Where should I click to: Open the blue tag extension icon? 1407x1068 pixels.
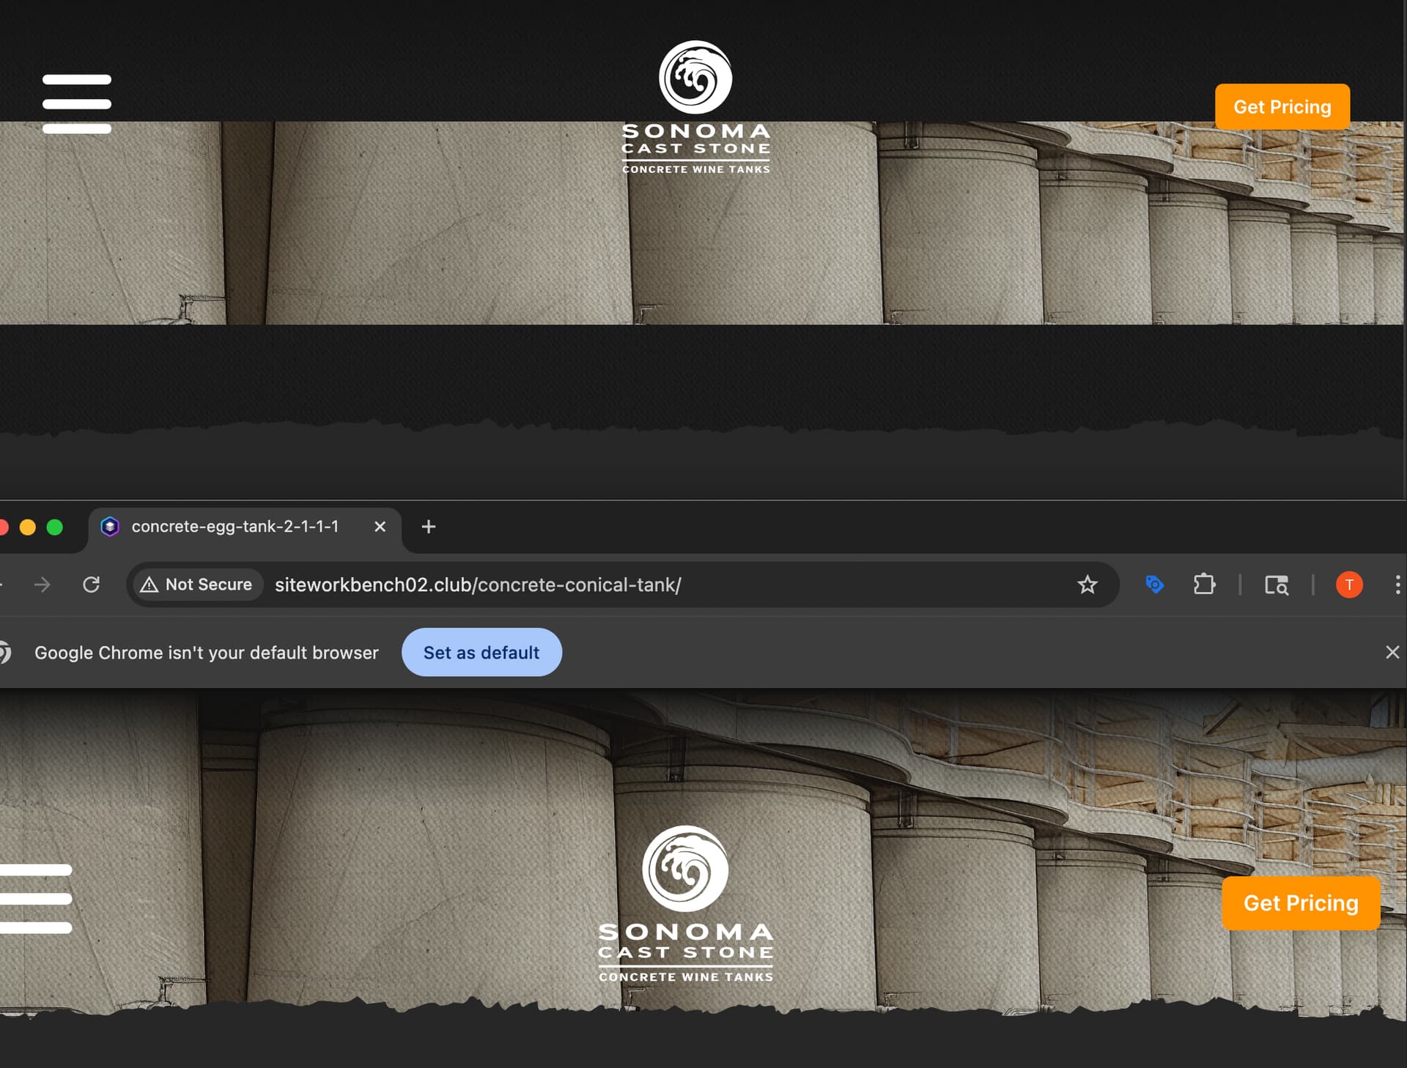tap(1154, 585)
